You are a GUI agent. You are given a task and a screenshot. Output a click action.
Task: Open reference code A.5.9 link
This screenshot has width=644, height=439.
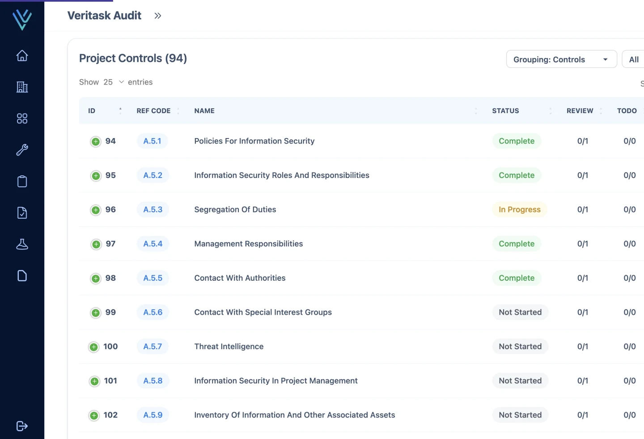click(153, 415)
